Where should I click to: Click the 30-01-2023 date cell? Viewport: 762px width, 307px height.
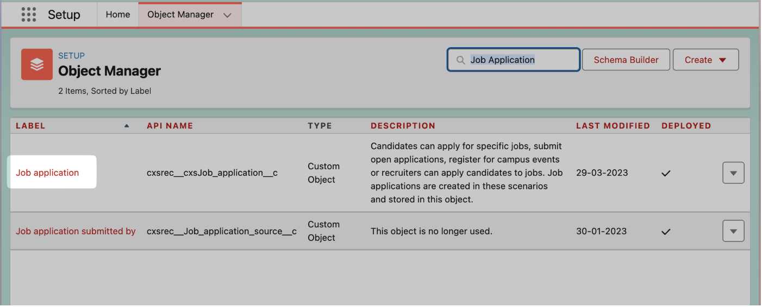tap(602, 231)
